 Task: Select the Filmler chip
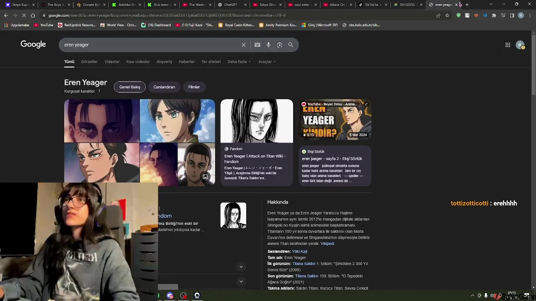click(x=194, y=87)
